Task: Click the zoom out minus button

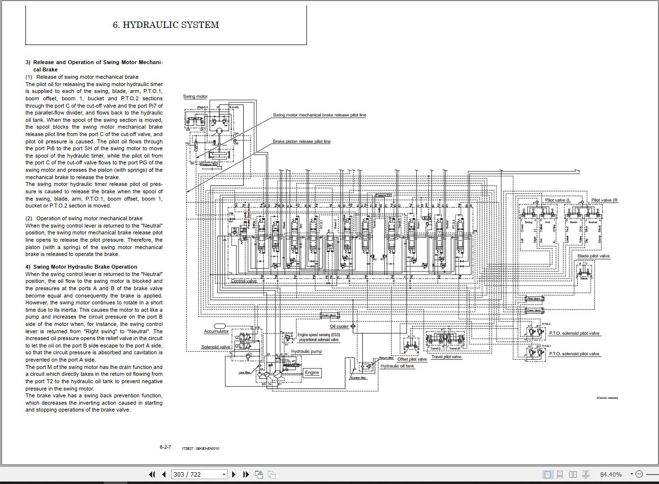Action: pyautogui.click(x=639, y=474)
